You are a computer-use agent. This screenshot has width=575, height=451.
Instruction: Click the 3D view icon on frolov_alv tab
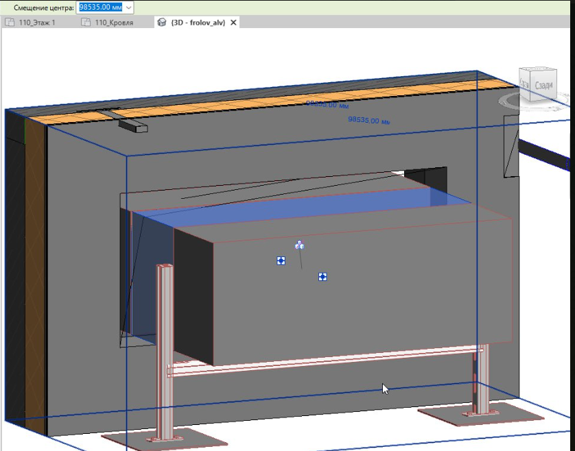tap(162, 23)
